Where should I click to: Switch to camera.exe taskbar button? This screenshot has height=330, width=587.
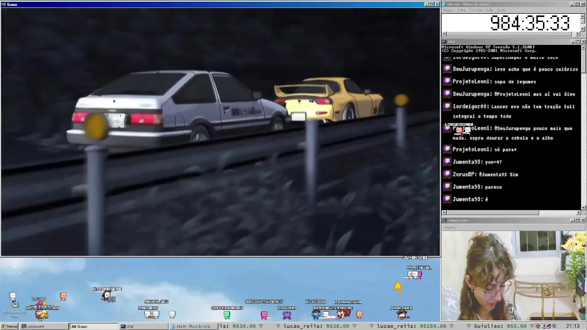coord(44,326)
